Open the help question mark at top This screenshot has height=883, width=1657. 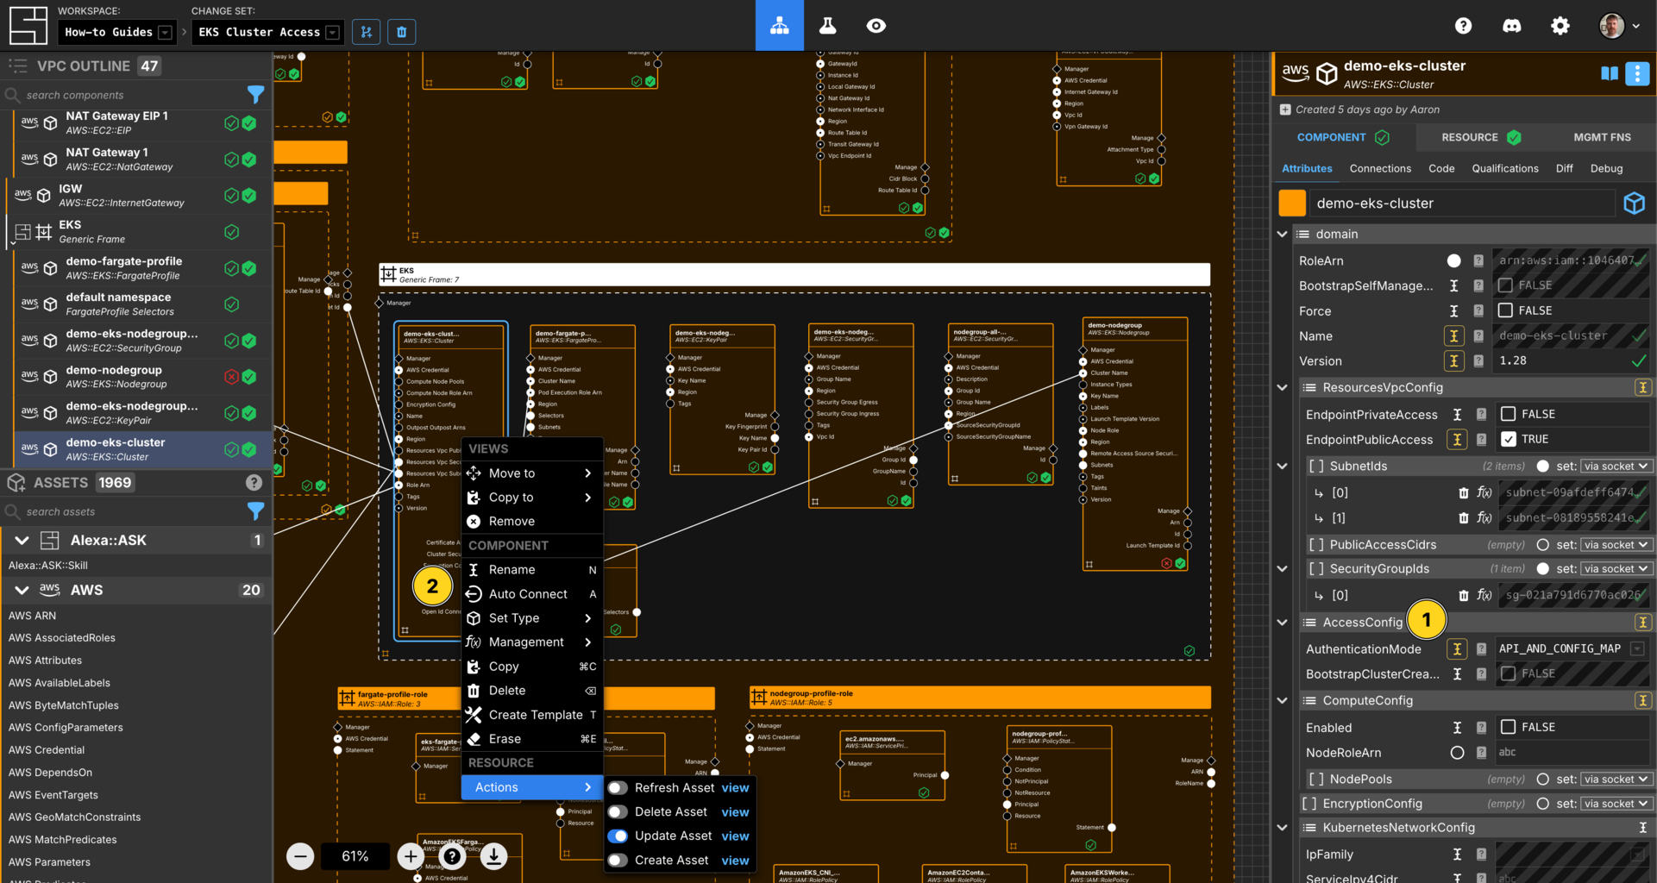(1463, 26)
